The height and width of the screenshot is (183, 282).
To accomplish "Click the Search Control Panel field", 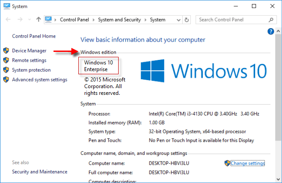I will coord(231,20).
